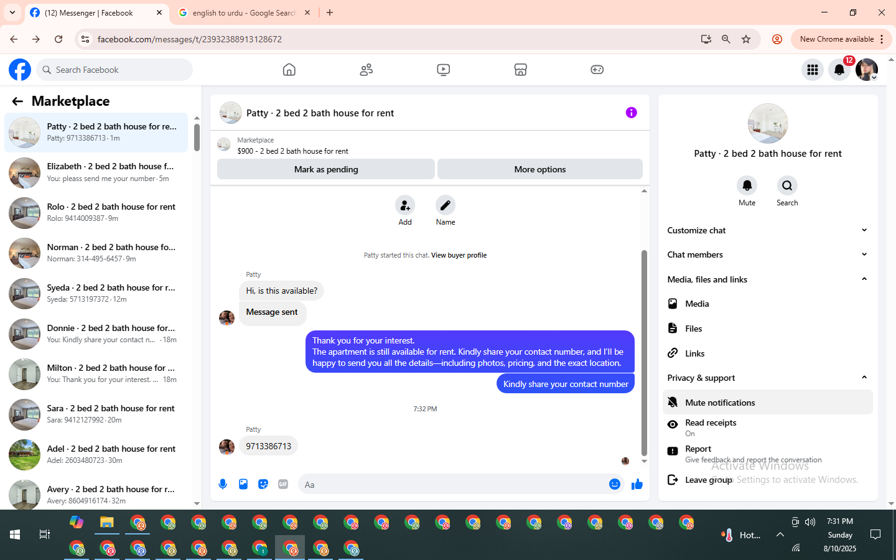Click the Mute bell icon in side panel

click(747, 185)
